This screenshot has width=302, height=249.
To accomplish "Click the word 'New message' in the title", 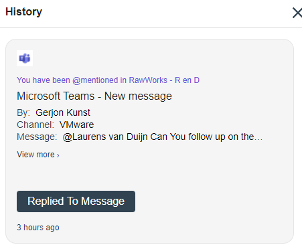I will tap(138, 96).
